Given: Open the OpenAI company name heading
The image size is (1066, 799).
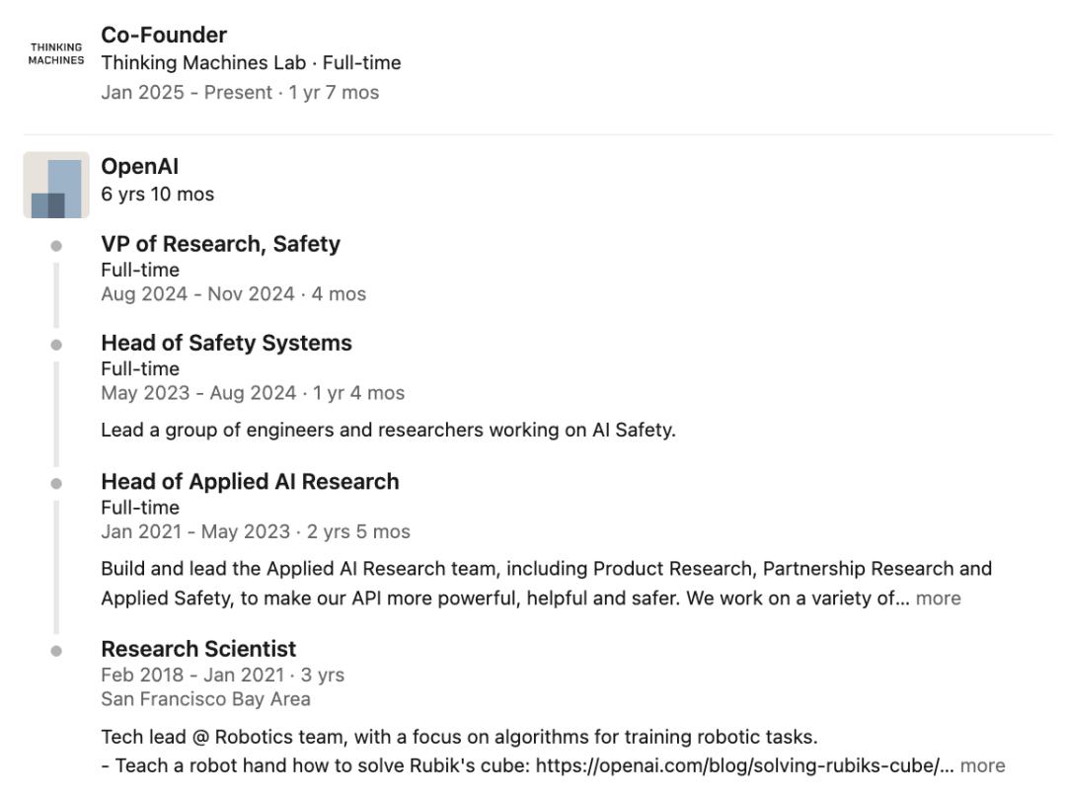Looking at the screenshot, I should 140,166.
